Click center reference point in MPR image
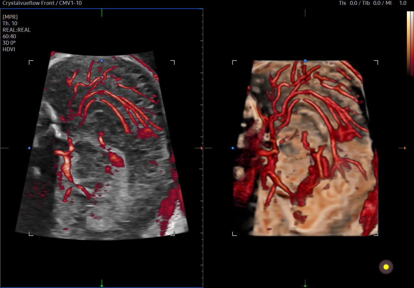 coord(102,148)
